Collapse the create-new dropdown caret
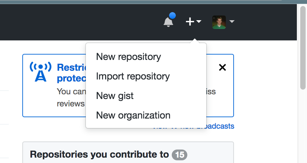Image resolution: width=307 pixels, height=163 pixels. pyautogui.click(x=199, y=22)
